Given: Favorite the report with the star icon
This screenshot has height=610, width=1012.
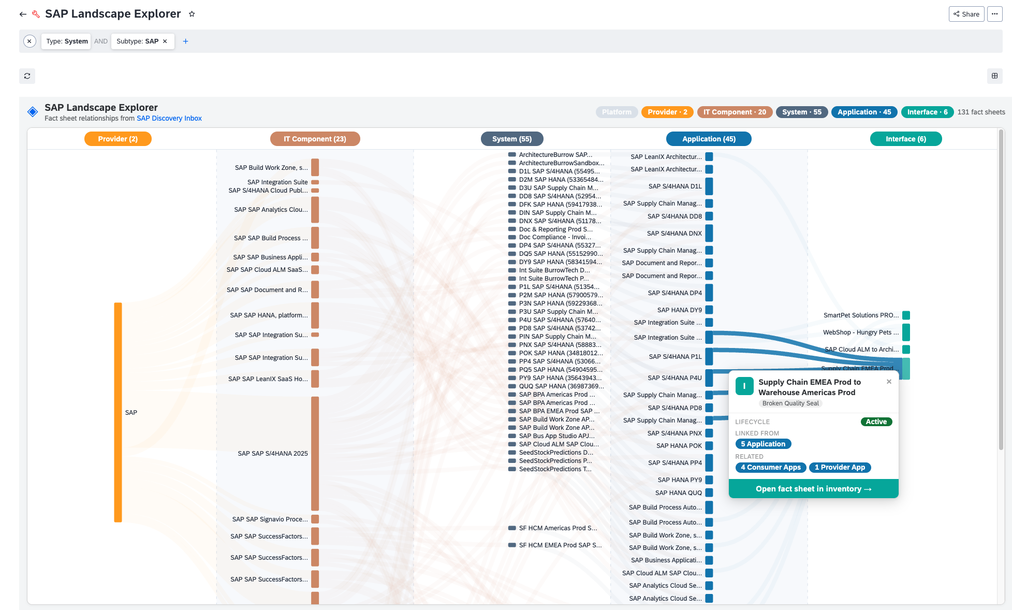Looking at the screenshot, I should (192, 14).
